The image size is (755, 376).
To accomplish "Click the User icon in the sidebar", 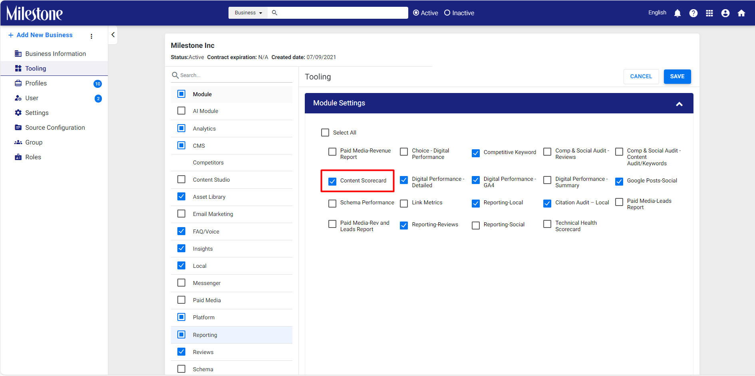I will pos(18,98).
